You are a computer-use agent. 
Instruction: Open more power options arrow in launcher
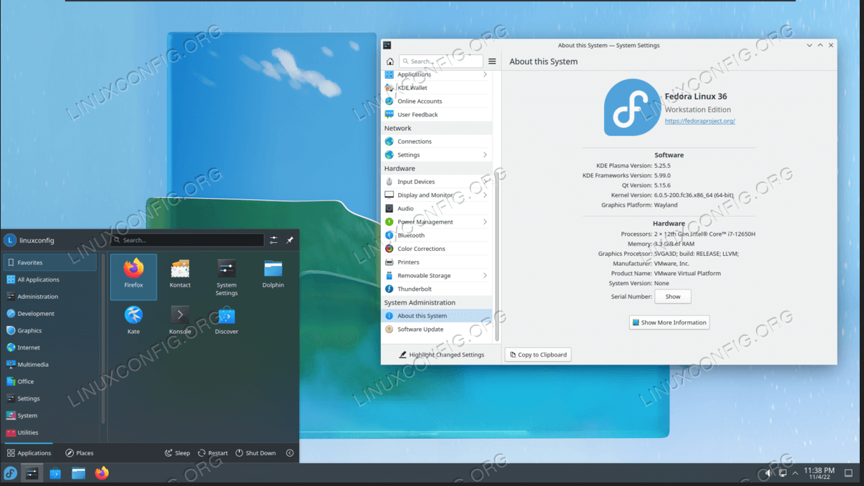[290, 453]
